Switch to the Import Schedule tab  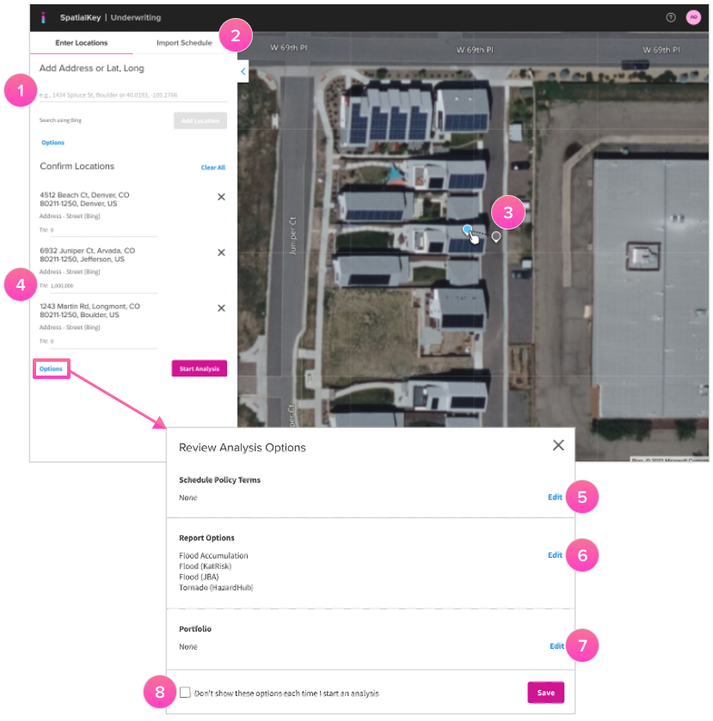pyautogui.click(x=184, y=42)
